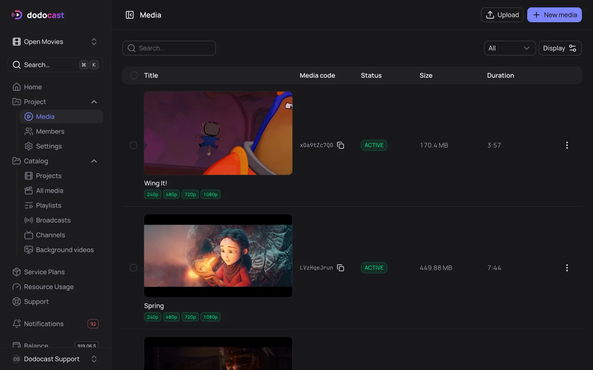Screen dimensions: 593x370
Task: Open the Dodocast Support account switcher
Action: pyautogui.click(x=55, y=359)
